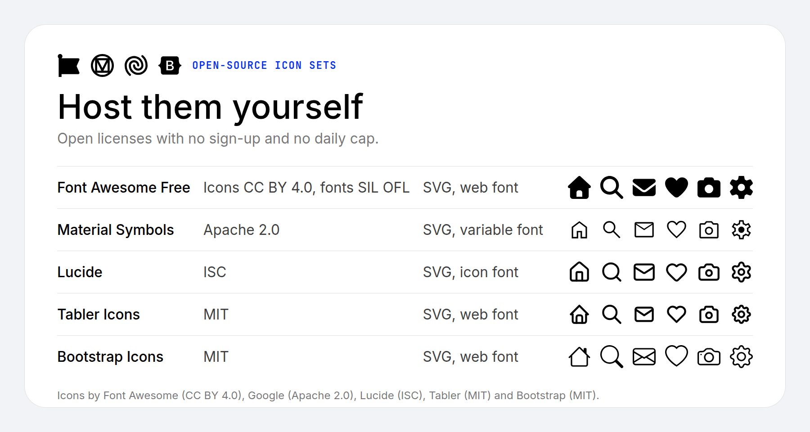Screen dimensions: 810x432
Task: Pick the heart icon in the Material Symbols row
Action: click(677, 230)
